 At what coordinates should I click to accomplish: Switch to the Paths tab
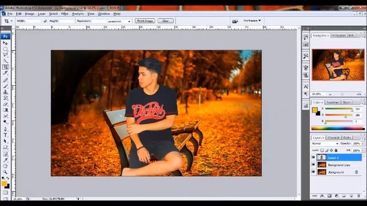pyautogui.click(x=347, y=137)
